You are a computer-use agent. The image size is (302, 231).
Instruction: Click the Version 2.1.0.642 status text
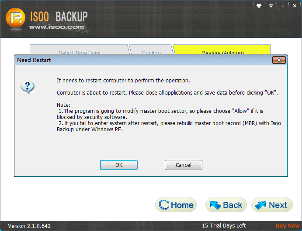pyautogui.click(x=29, y=226)
